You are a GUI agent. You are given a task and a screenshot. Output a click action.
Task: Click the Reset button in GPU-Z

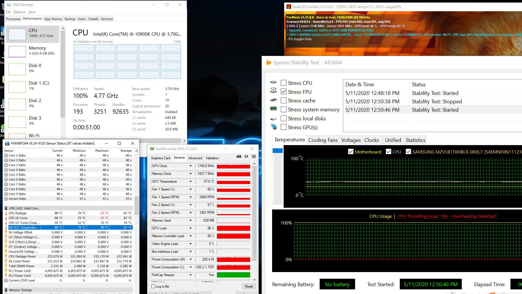249,286
